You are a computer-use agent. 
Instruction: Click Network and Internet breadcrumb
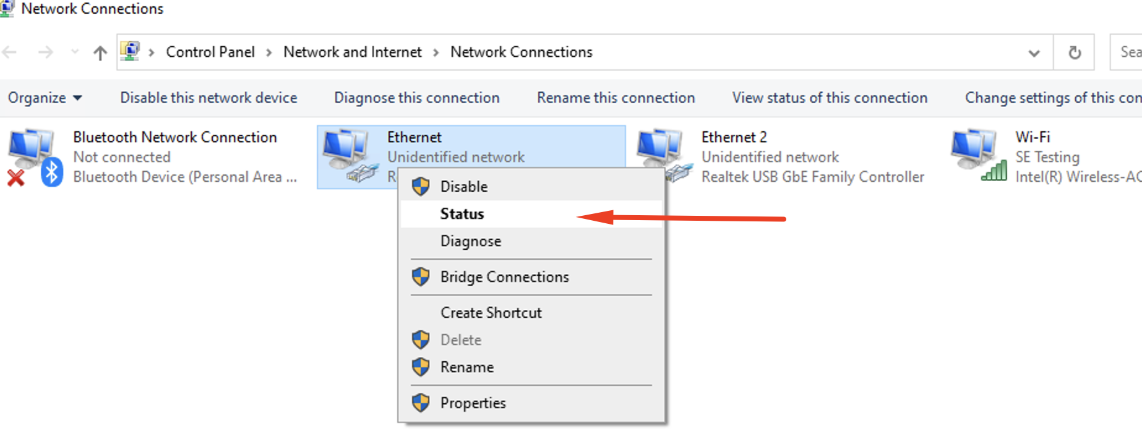point(352,52)
